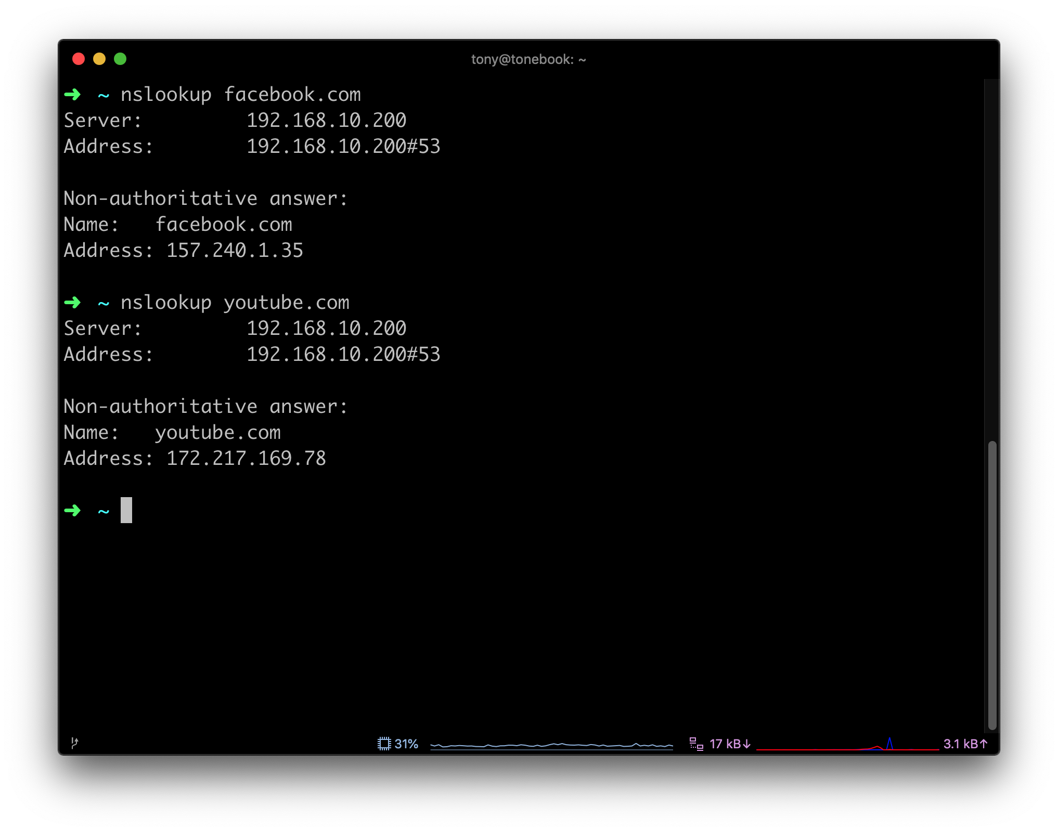The image size is (1058, 832).
Task: Click the window title tony@tonebook: ~
Action: [528, 59]
